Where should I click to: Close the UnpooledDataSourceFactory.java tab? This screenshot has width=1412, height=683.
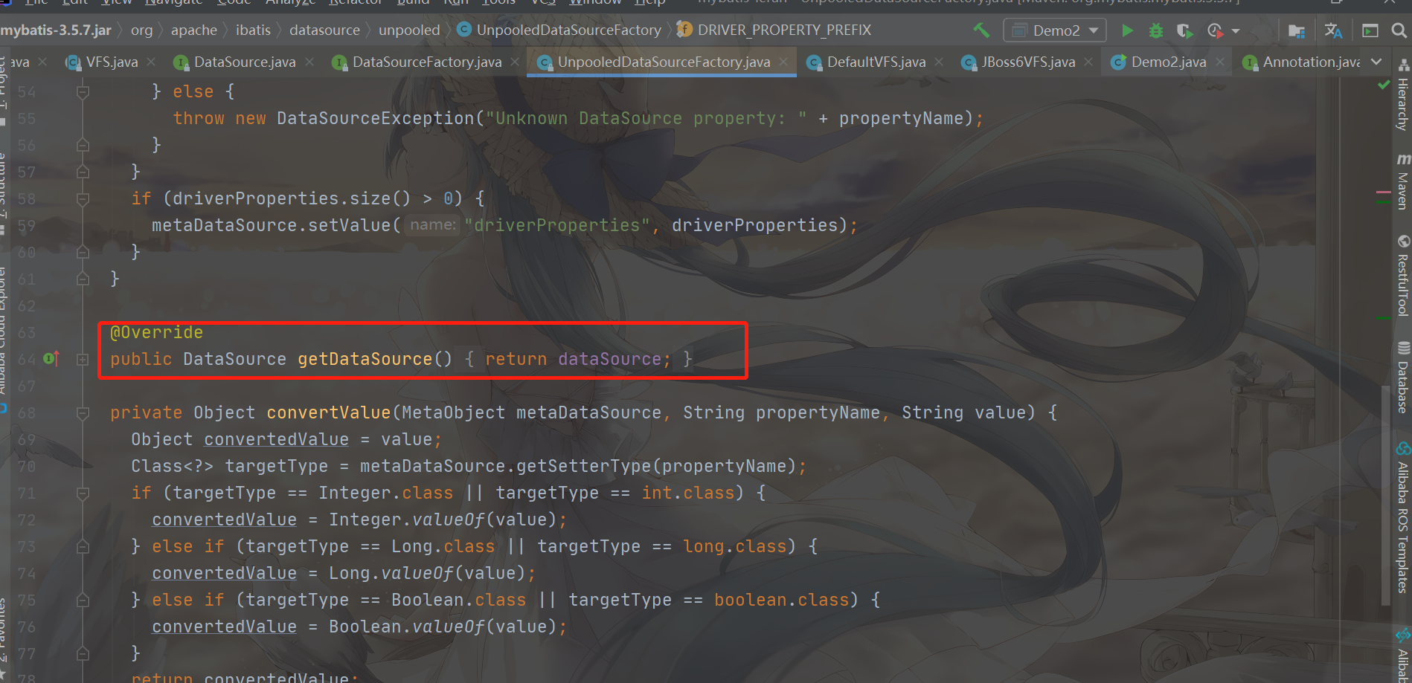pyautogui.click(x=783, y=62)
